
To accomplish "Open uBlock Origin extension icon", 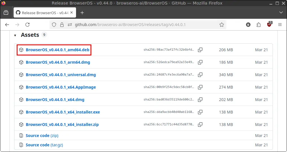I will [269, 24].
